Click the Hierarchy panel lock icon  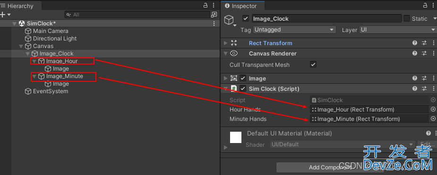(206, 5)
